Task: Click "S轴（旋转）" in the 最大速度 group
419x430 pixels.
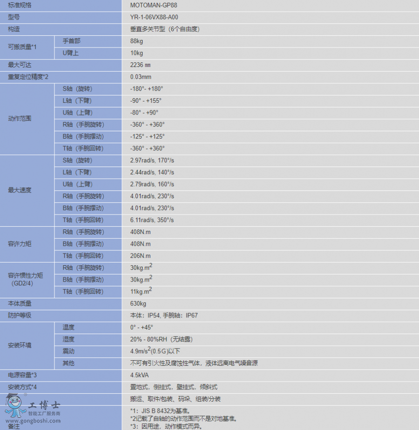Action: pyautogui.click(x=77, y=161)
